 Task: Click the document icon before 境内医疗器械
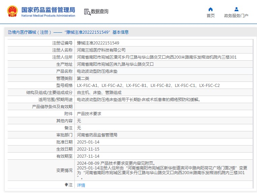tap(10, 32)
